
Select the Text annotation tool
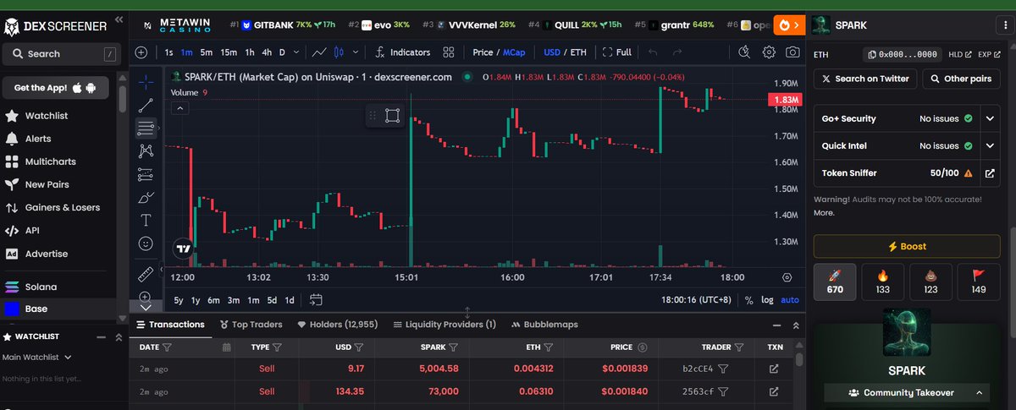click(146, 221)
